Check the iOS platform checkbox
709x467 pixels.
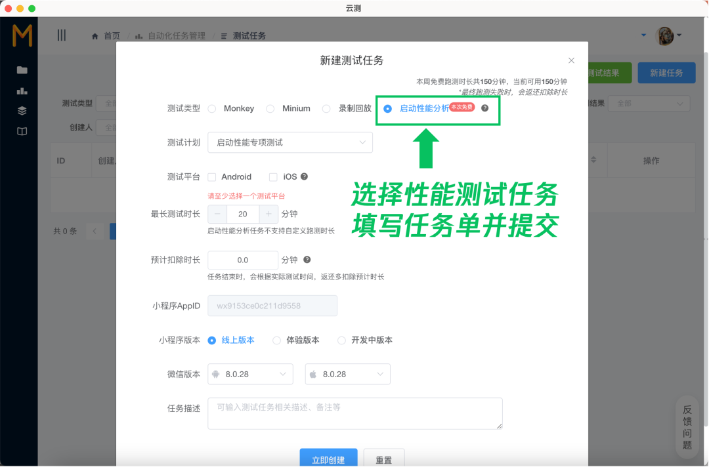click(273, 177)
